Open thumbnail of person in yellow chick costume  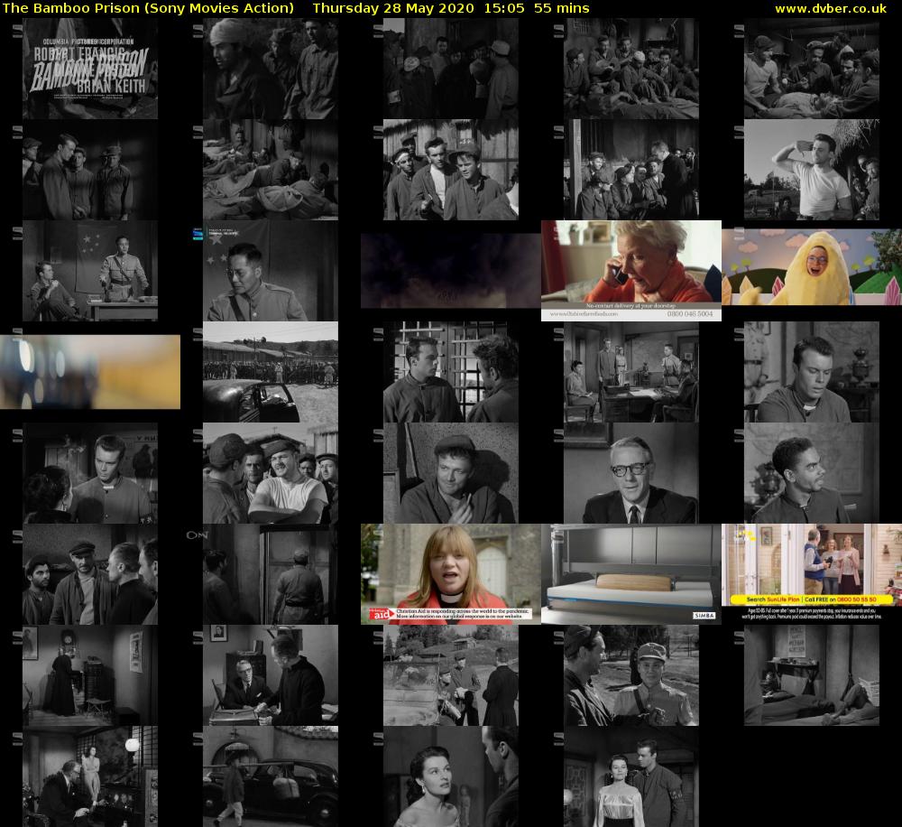click(812, 267)
